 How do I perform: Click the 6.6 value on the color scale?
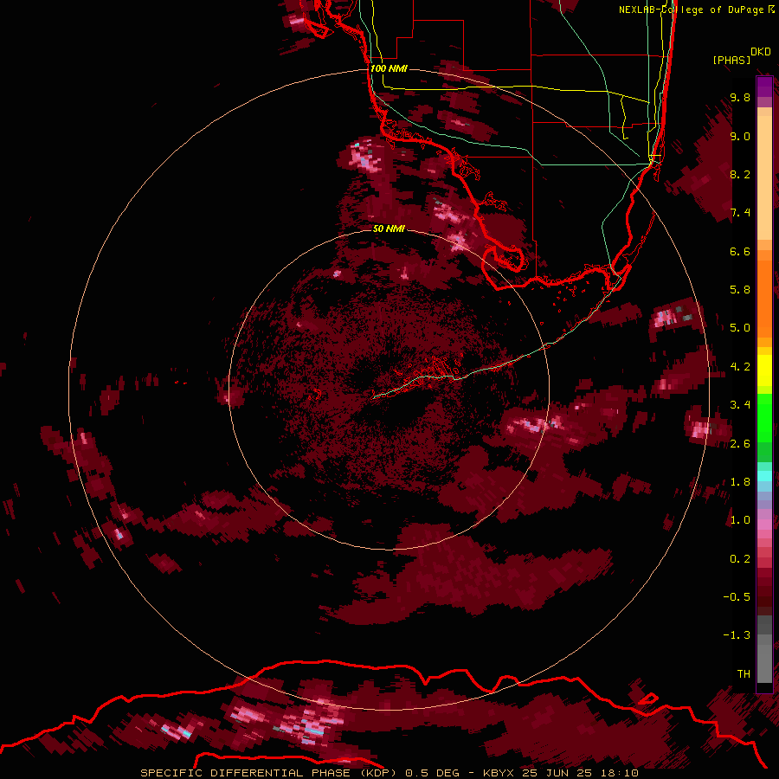(x=740, y=251)
